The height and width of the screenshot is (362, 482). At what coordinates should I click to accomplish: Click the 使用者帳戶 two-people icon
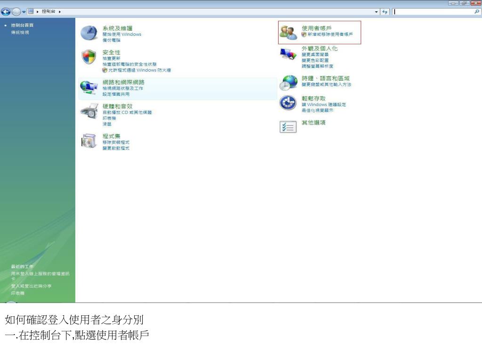point(289,33)
